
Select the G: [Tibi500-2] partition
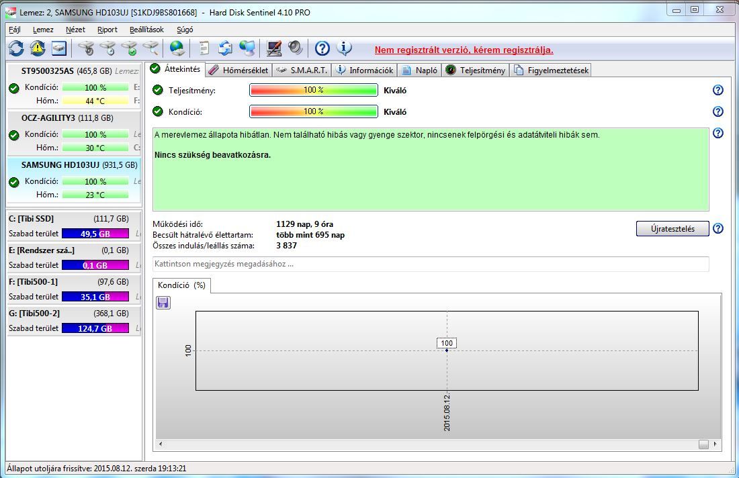pyautogui.click(x=74, y=321)
